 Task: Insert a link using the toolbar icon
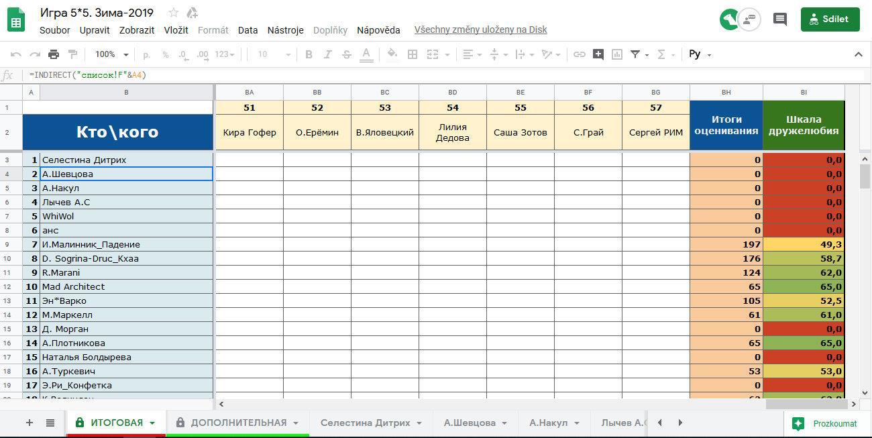[579, 54]
